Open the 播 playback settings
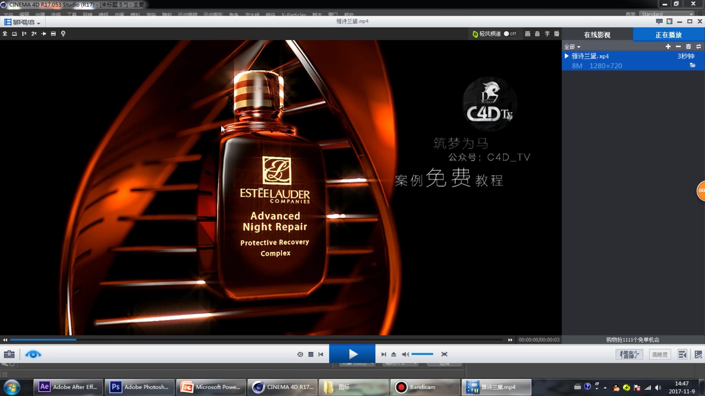Viewport: 705px width, 396px height. (557, 34)
